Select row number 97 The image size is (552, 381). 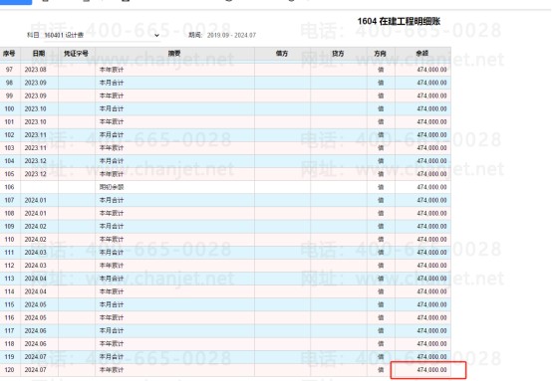(10, 70)
